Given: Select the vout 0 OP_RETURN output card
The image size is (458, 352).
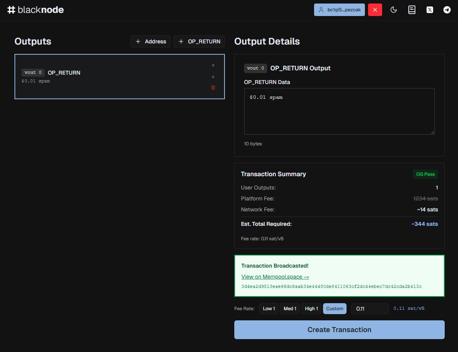Looking at the screenshot, I should [x=119, y=77].
